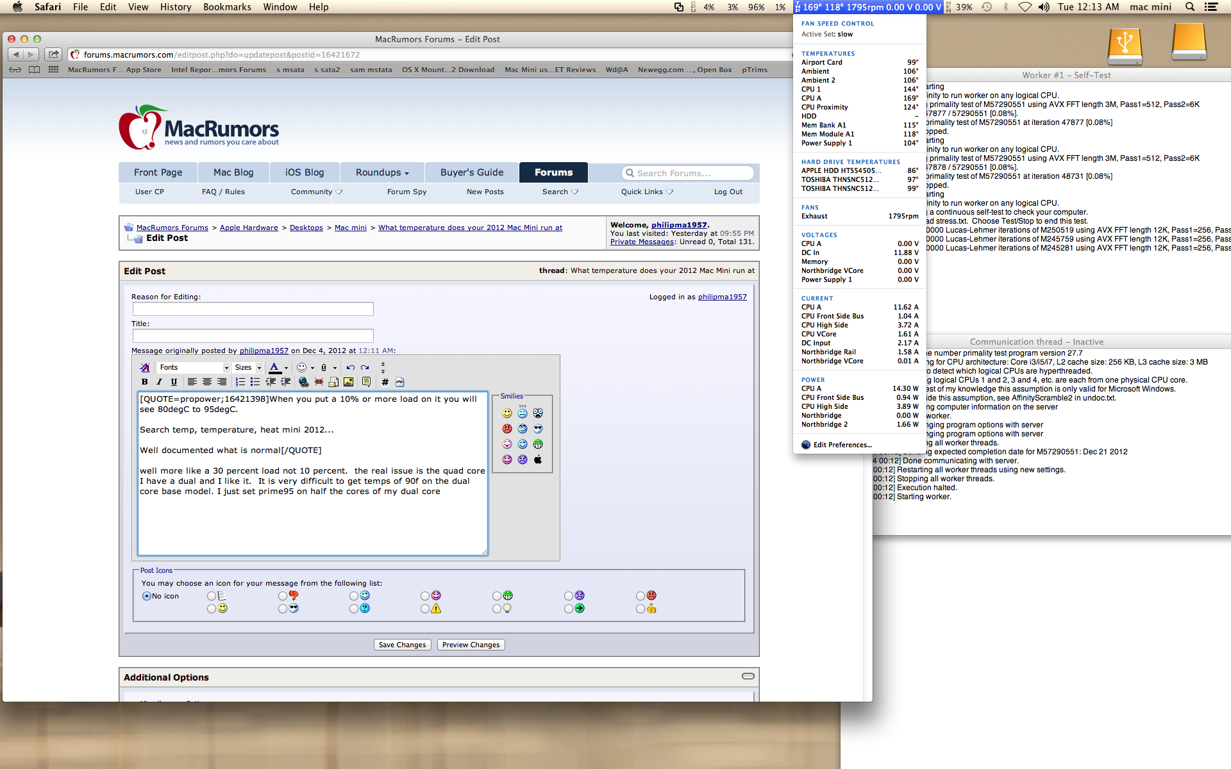Insert an unordered bullet list
1231x769 pixels.
(255, 382)
